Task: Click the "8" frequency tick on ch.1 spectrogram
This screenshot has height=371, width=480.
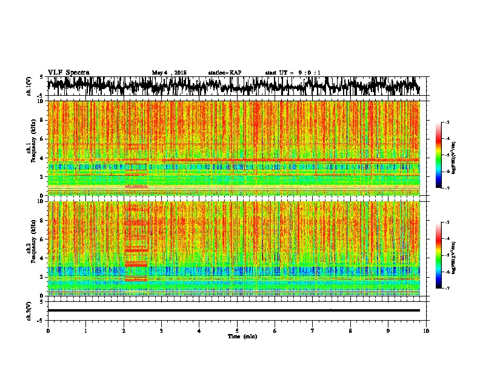Action: pyautogui.click(x=42, y=120)
